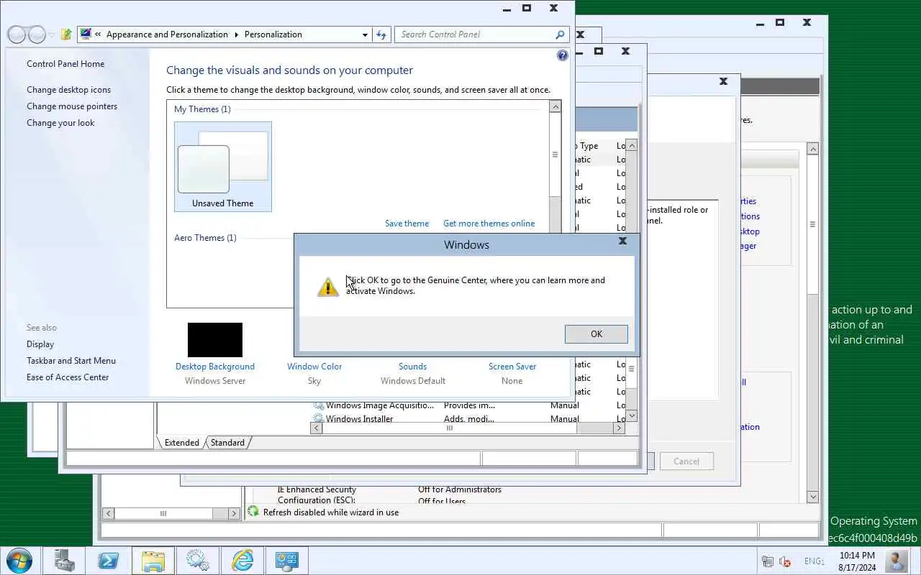Open Control Panel Home
The height and width of the screenshot is (575, 921).
[65, 64]
